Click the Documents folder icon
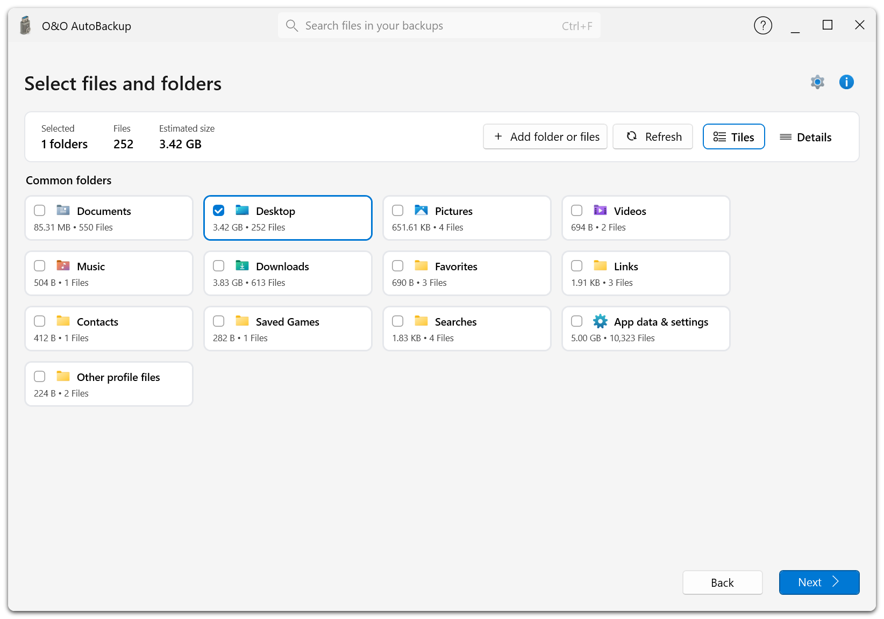This screenshot has height=619, width=884. [x=63, y=210]
